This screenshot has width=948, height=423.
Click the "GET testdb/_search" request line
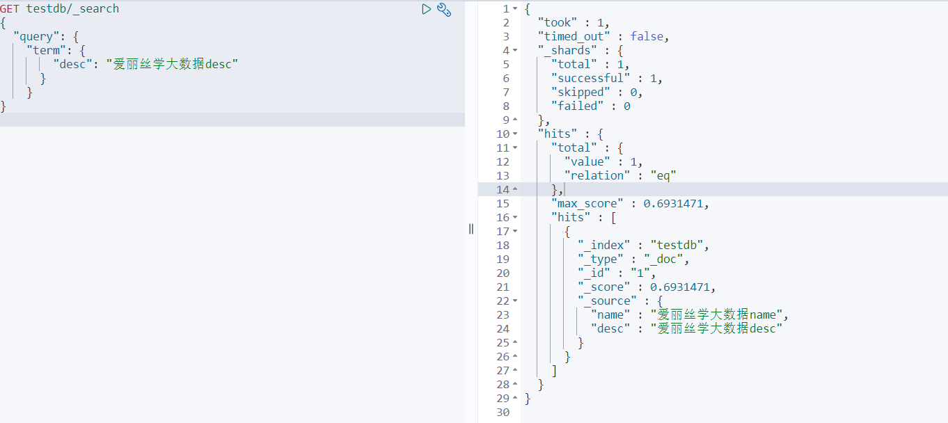60,9
